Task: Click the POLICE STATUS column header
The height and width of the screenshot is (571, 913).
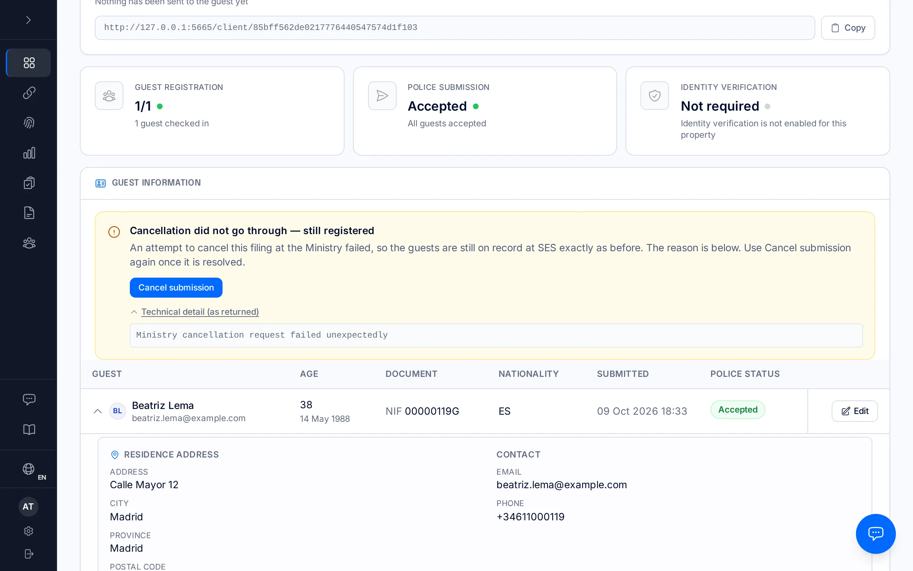Action: [x=745, y=374]
